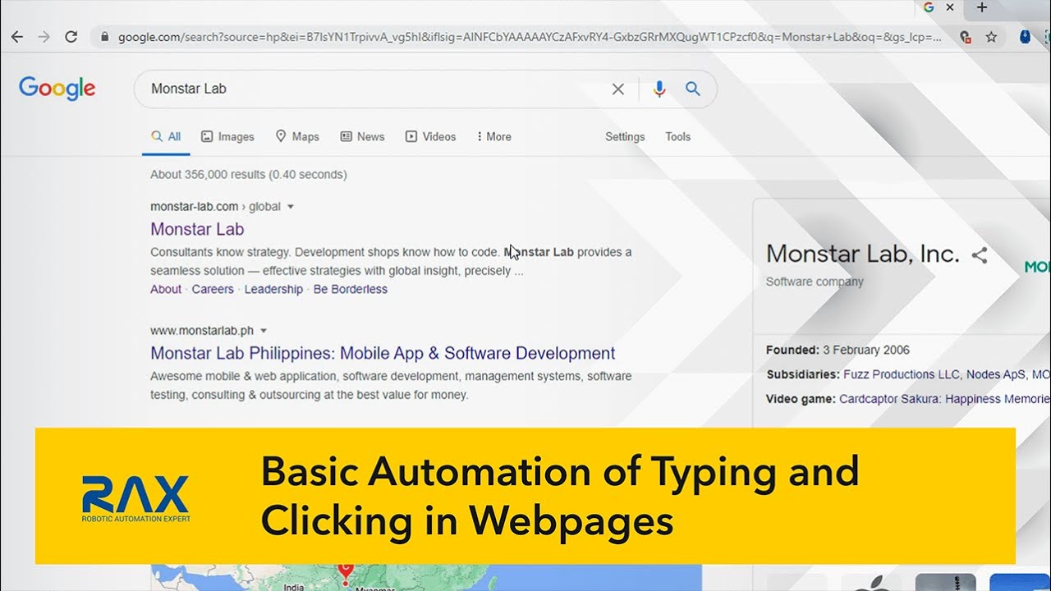The image size is (1051, 591).
Task: Start voice search with the microphone
Action: (x=659, y=89)
